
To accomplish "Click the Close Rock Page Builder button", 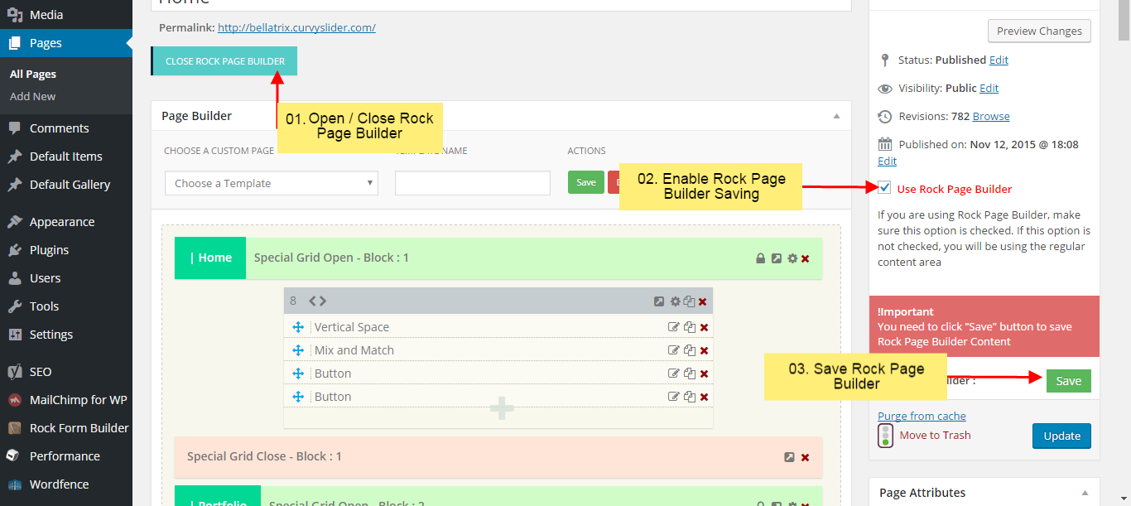I will coord(224,61).
